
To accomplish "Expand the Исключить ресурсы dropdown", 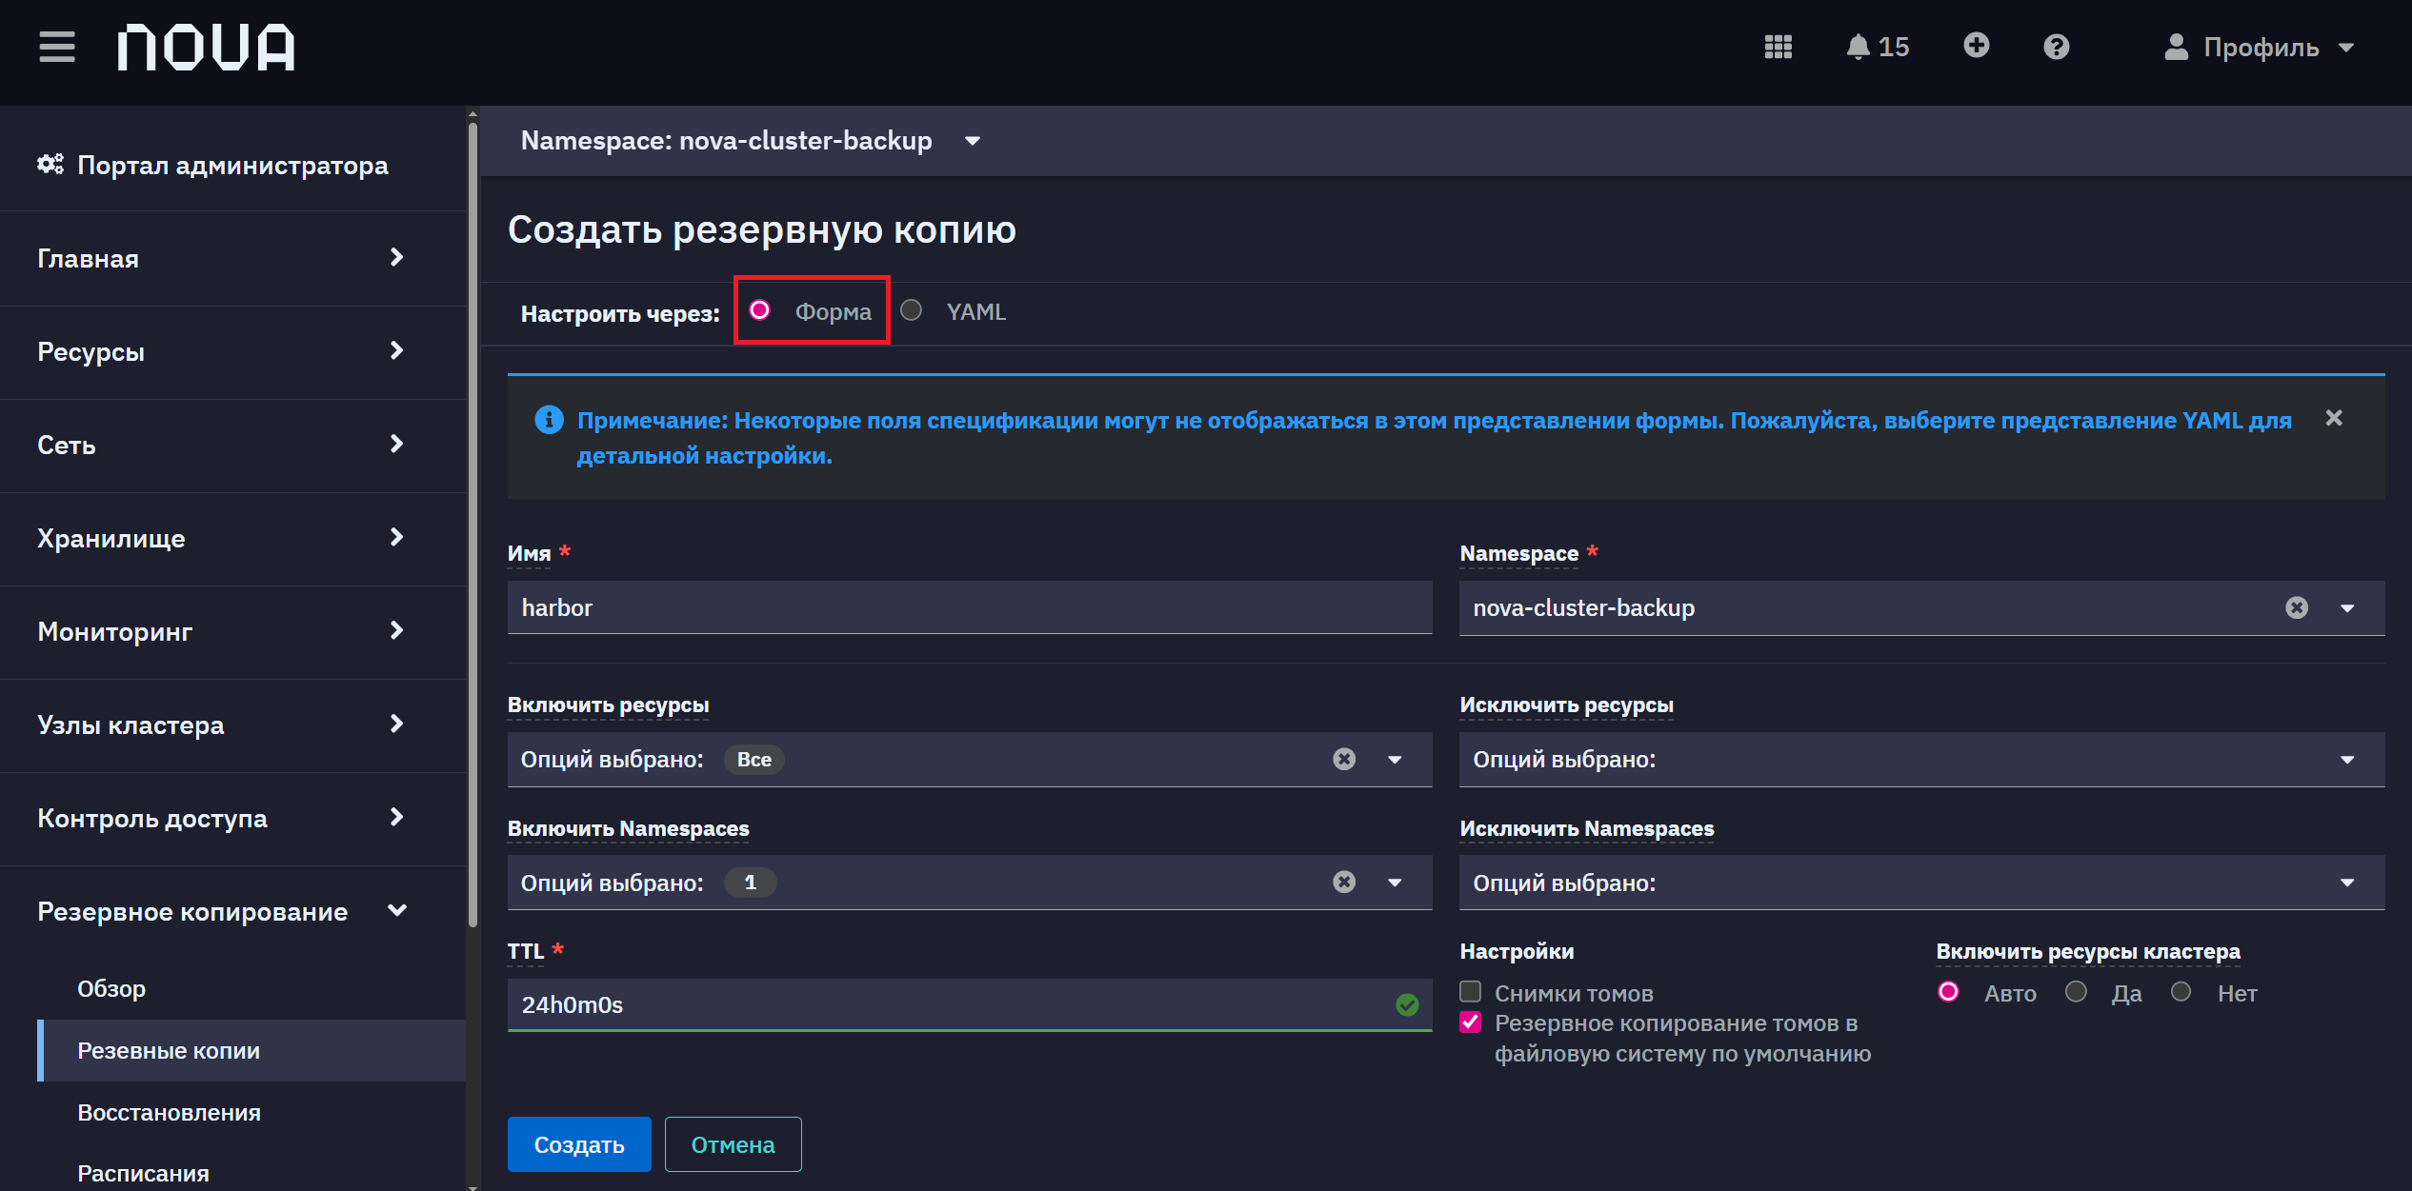I will pyautogui.click(x=1921, y=759).
